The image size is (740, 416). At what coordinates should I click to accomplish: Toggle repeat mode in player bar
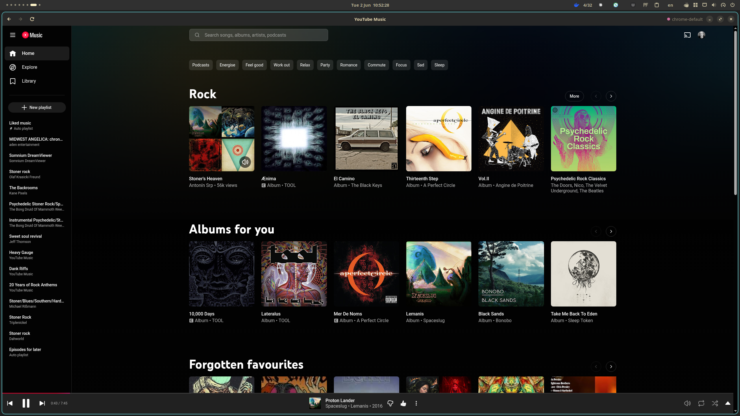701,403
